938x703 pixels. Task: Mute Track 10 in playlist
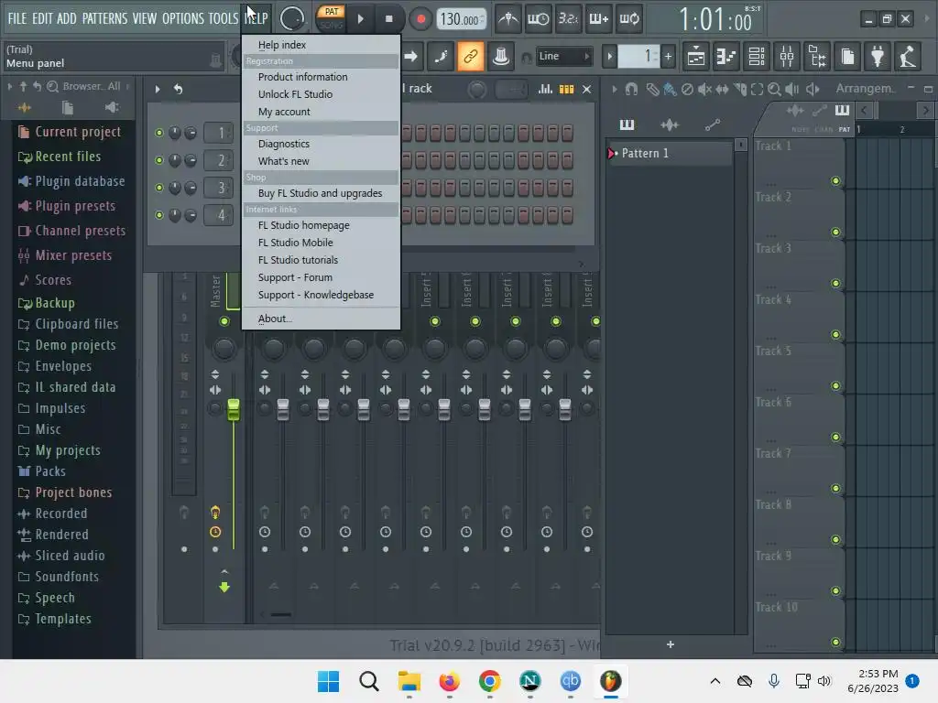point(835,643)
